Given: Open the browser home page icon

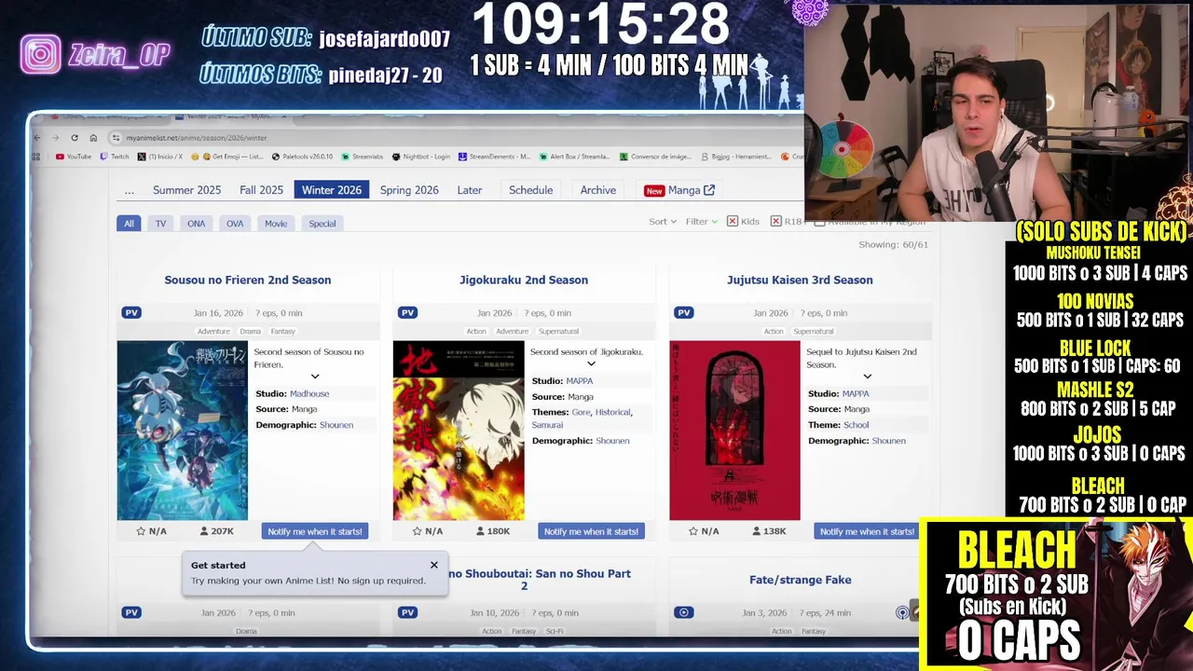Looking at the screenshot, I should [x=93, y=137].
